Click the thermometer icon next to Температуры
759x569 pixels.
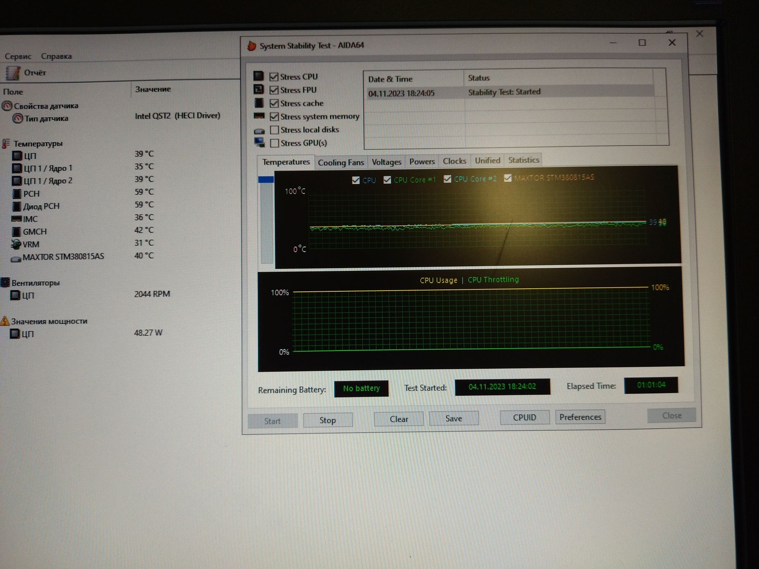[x=6, y=143]
